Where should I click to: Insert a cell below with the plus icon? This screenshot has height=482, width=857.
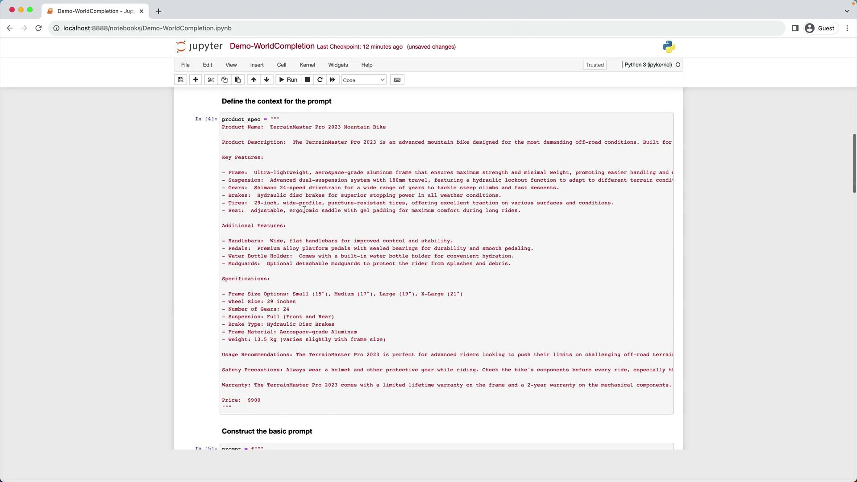point(196,80)
